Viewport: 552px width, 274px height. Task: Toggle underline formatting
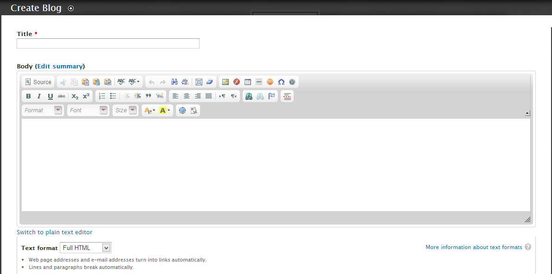click(x=50, y=97)
